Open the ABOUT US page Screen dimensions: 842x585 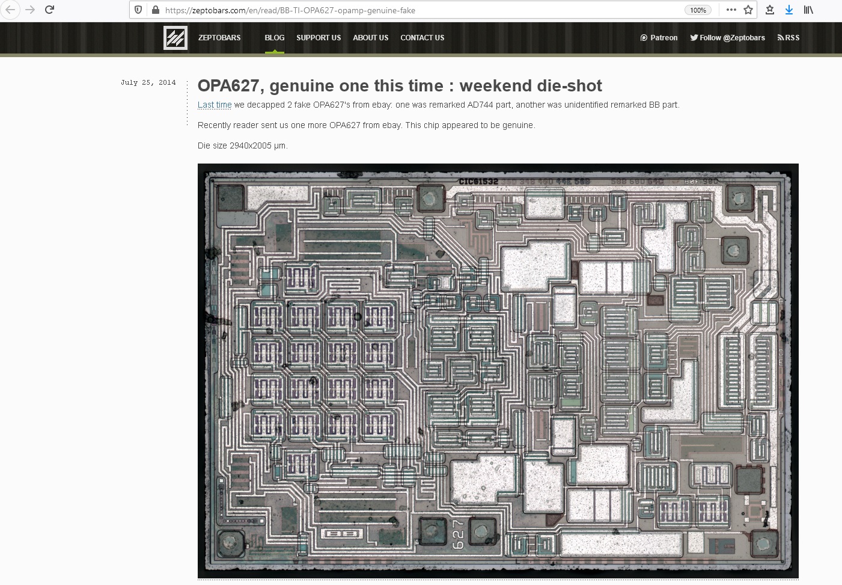coord(371,38)
